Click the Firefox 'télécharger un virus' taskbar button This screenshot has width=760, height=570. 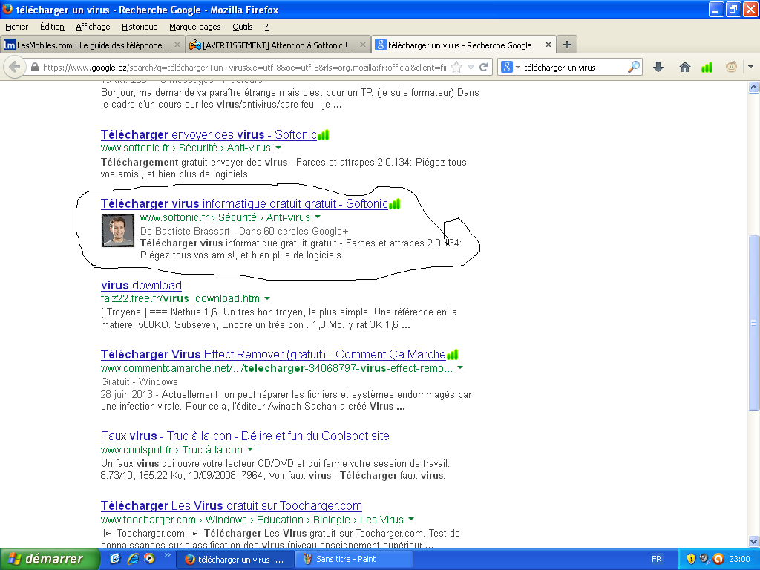[x=235, y=560]
